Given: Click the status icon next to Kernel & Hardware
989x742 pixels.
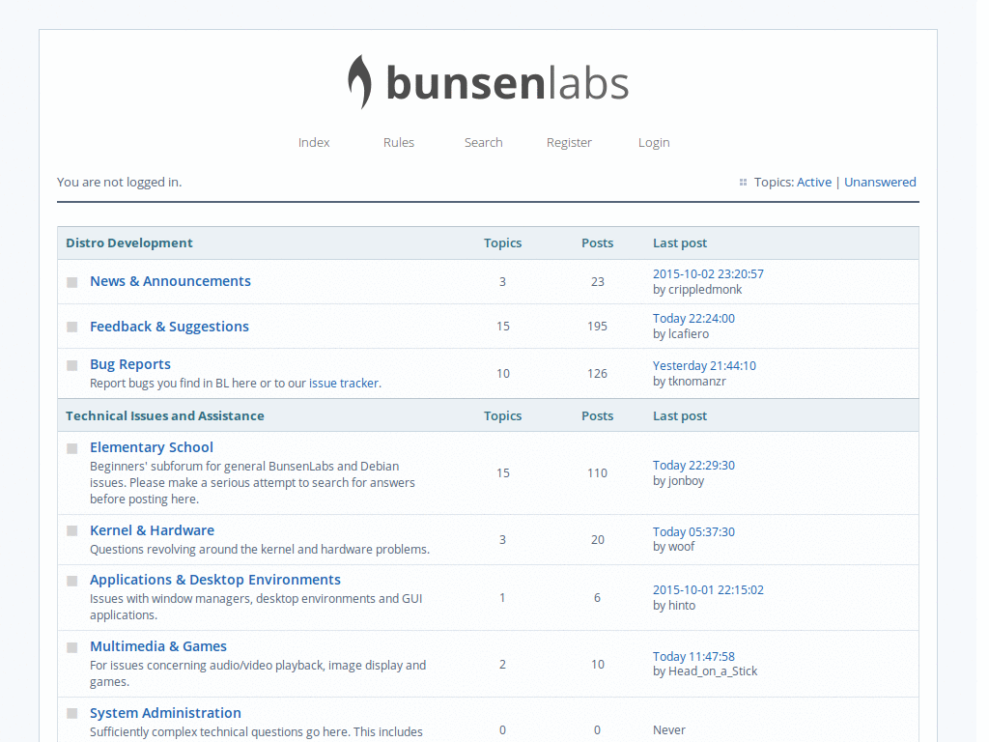Looking at the screenshot, I should tap(72, 530).
